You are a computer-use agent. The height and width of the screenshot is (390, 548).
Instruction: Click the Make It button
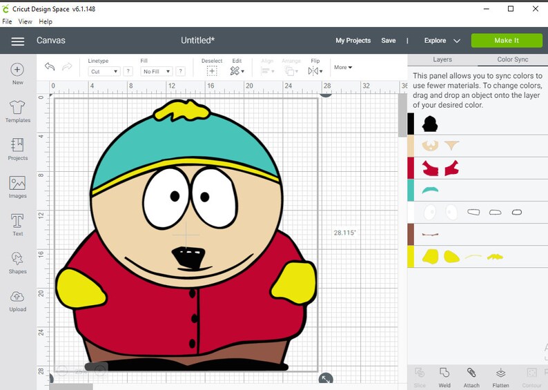[x=507, y=41]
